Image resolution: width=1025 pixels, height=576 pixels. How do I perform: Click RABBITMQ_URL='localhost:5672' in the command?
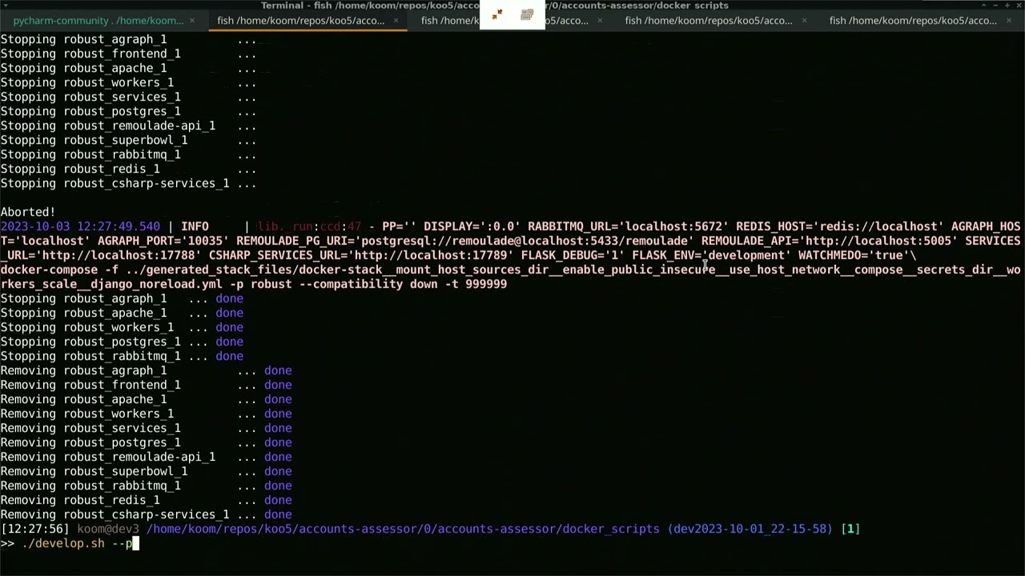(x=629, y=226)
